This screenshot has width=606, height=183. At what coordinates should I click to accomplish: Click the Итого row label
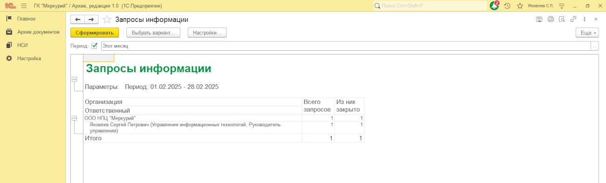(93, 138)
